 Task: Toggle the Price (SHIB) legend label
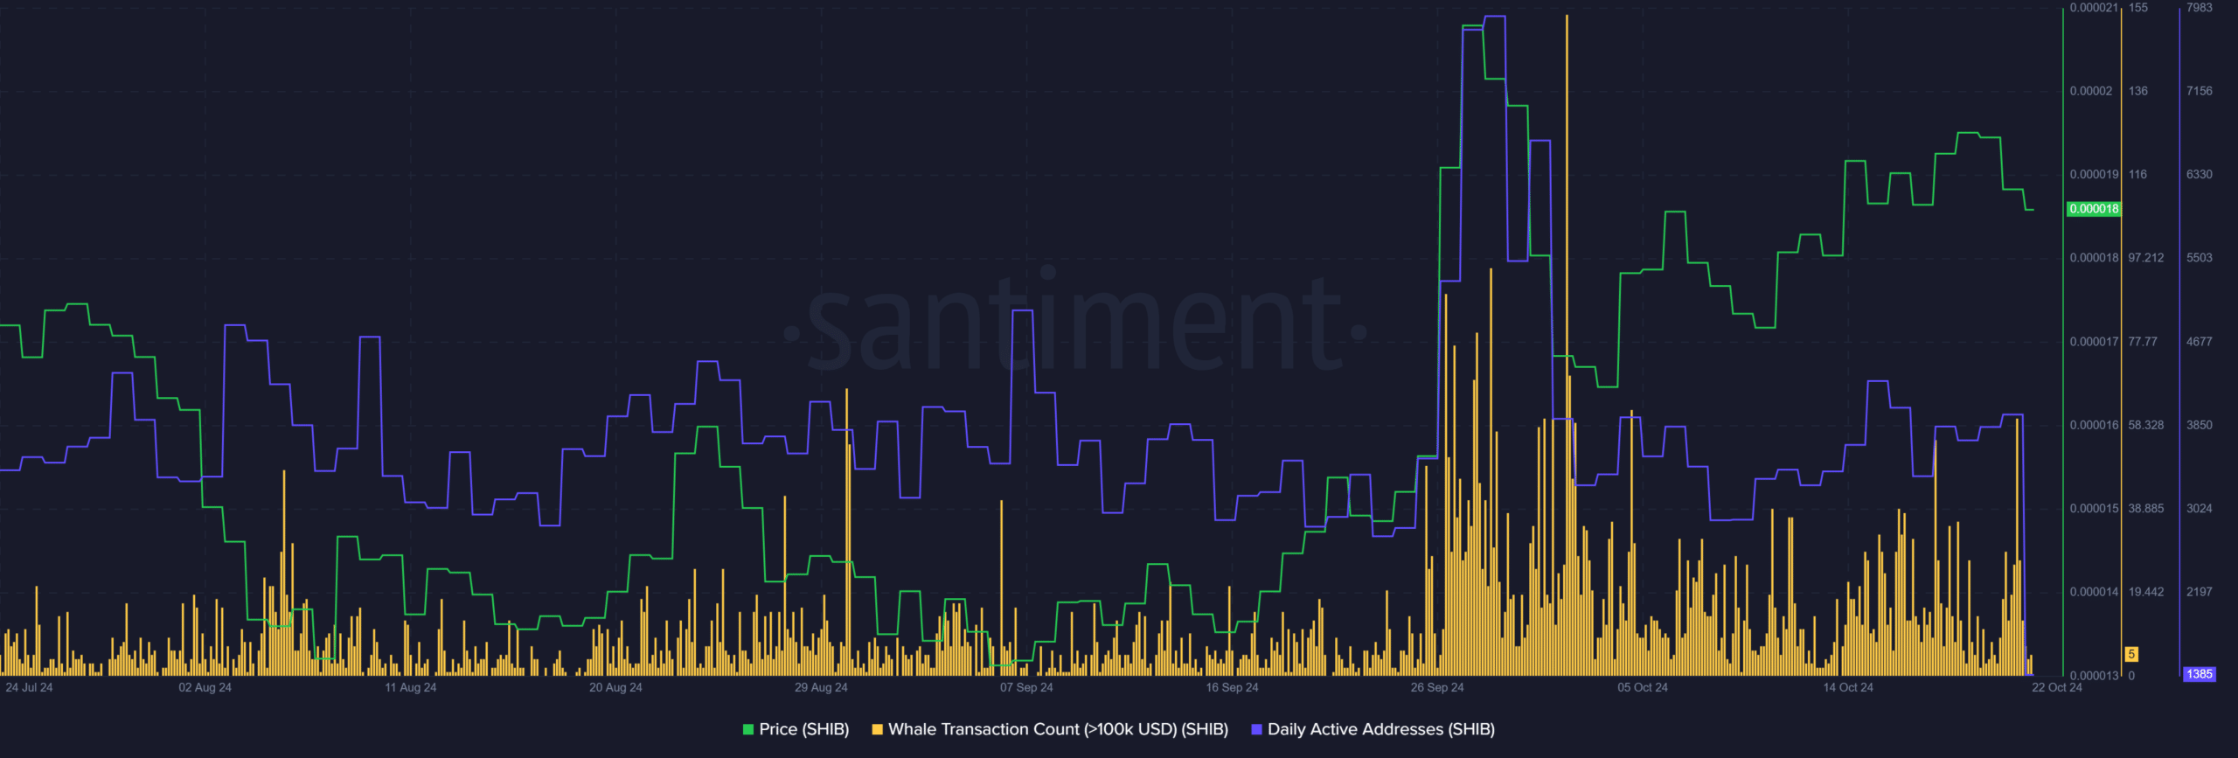804,729
